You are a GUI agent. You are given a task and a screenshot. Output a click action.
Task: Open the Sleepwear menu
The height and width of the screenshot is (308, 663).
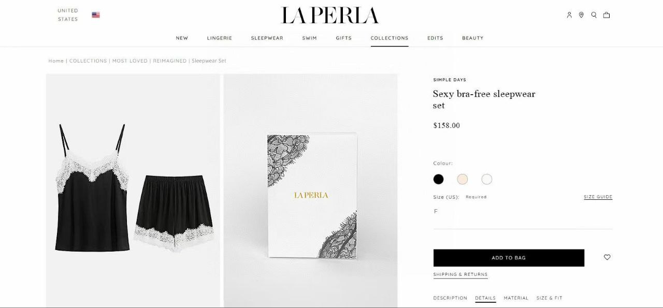point(267,38)
